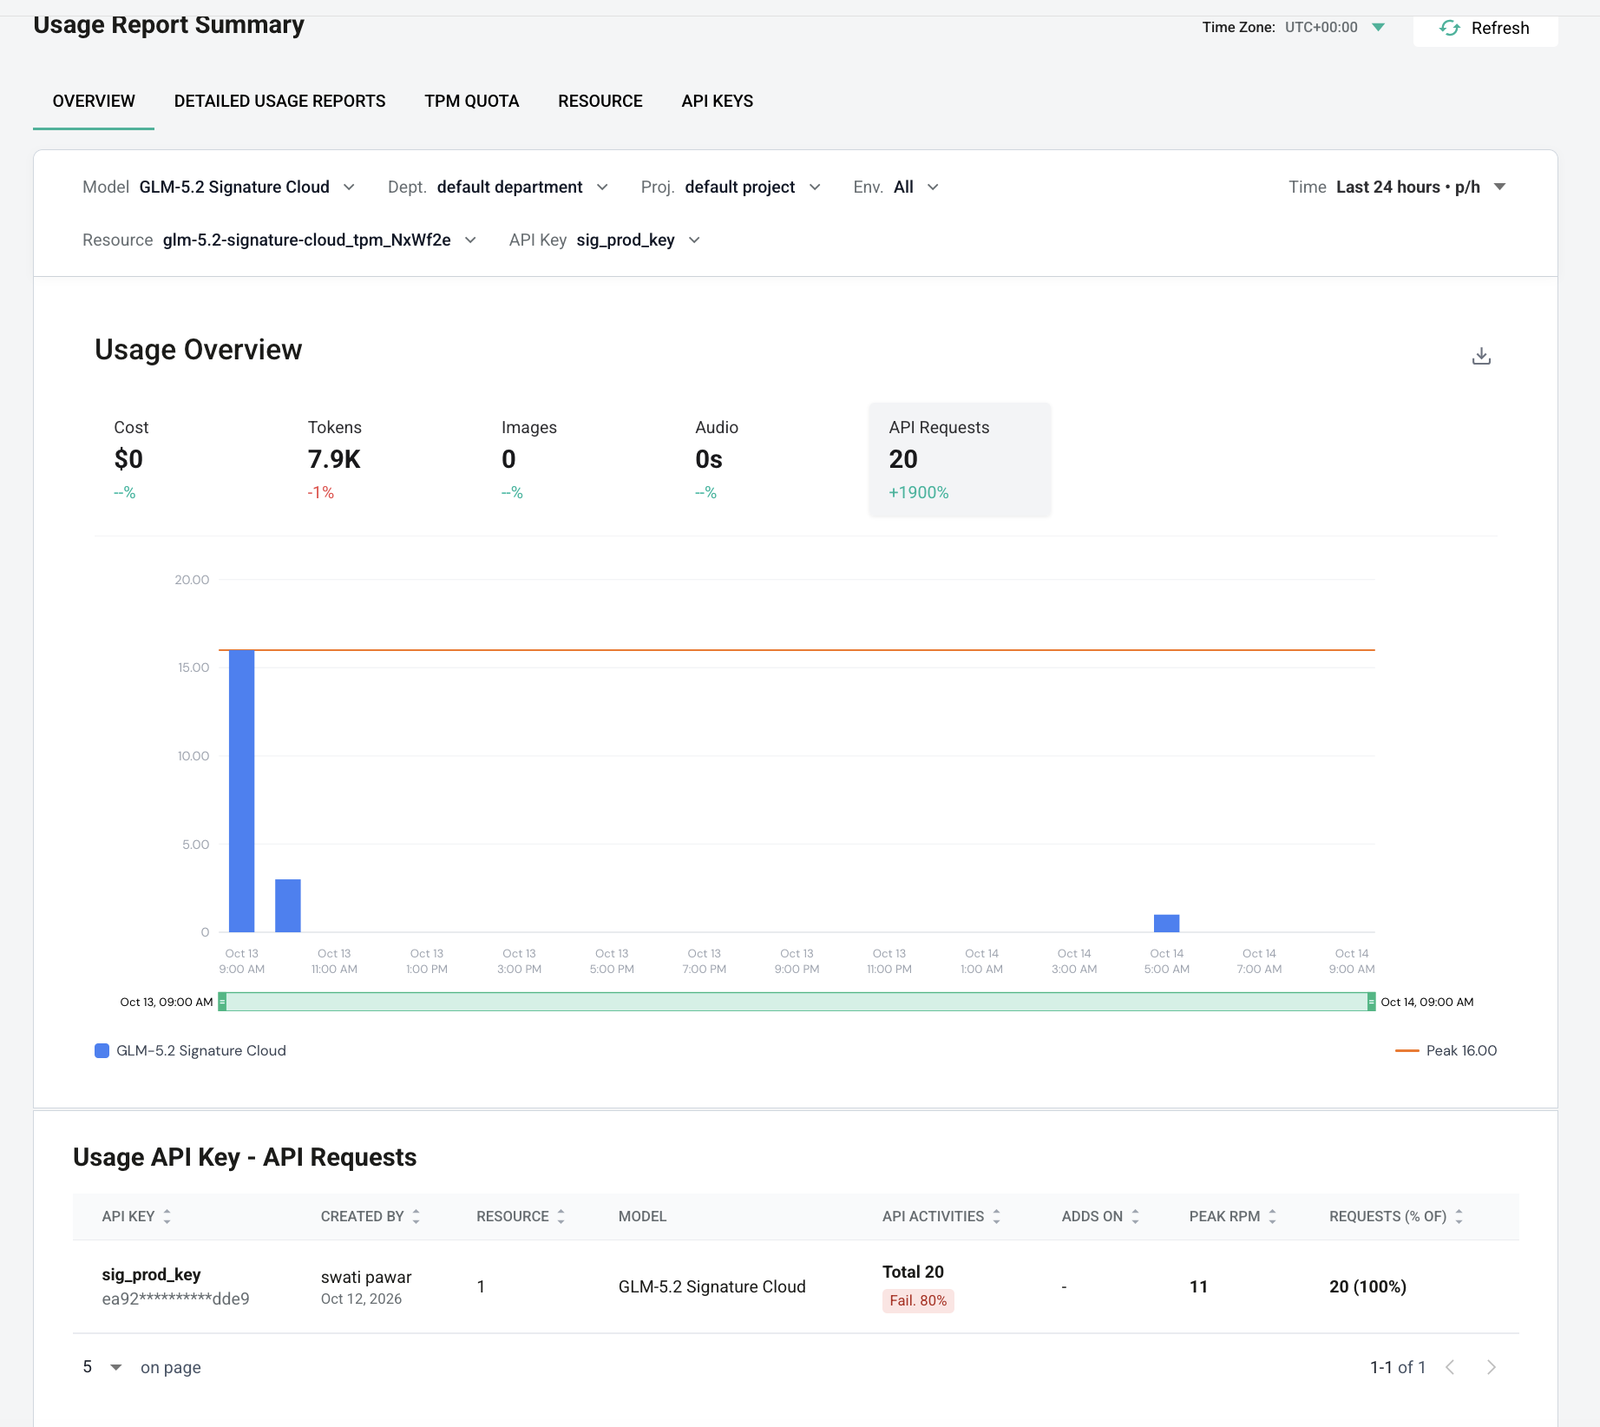Open the DETAILED USAGE REPORTS tab

tap(279, 102)
